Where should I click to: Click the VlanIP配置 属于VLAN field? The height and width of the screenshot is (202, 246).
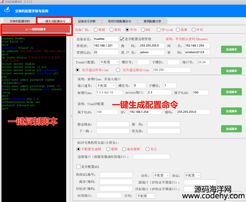coord(107,112)
